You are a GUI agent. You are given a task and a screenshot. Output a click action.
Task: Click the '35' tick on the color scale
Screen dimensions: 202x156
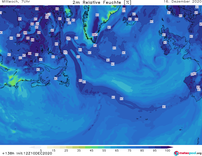coord(79,150)
